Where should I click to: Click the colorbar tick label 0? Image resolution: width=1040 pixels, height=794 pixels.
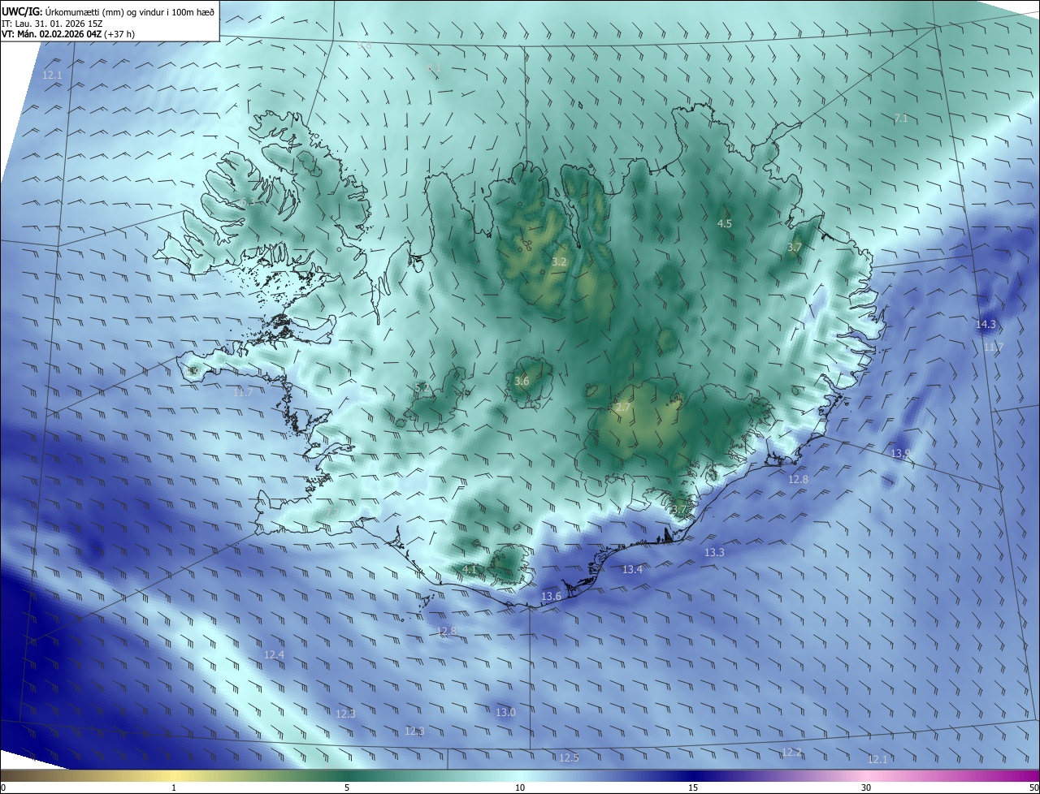(x=2, y=788)
